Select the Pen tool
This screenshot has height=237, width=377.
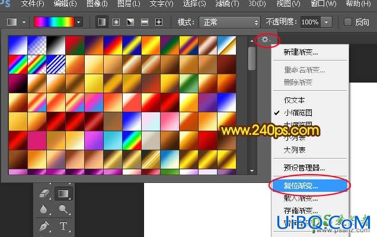click(44, 226)
